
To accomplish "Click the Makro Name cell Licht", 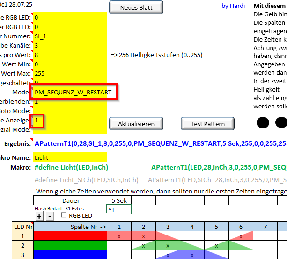I will (x=69, y=157).
